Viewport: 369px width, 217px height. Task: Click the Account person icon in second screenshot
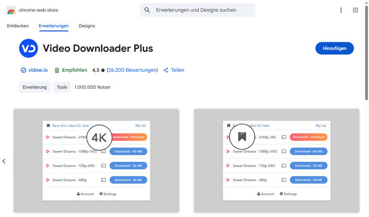[259, 194]
